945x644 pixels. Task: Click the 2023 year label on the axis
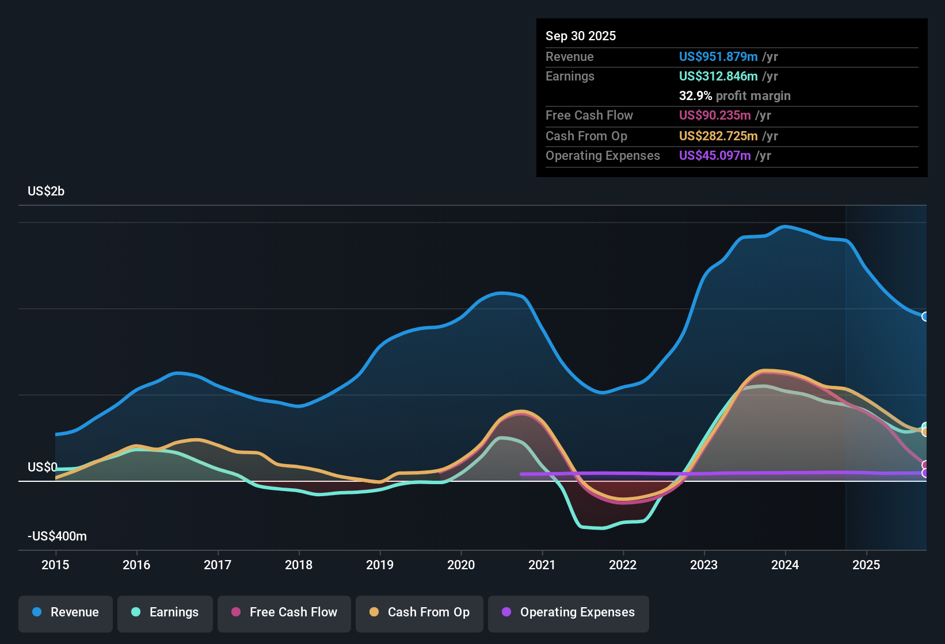(704, 565)
